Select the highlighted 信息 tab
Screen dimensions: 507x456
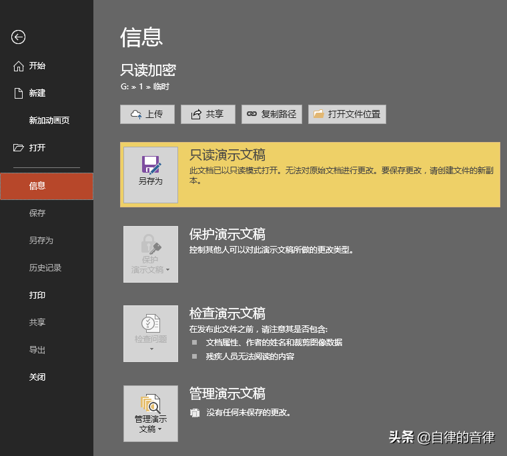coord(47,186)
